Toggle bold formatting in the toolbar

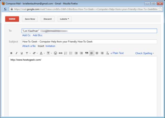point(11,53)
